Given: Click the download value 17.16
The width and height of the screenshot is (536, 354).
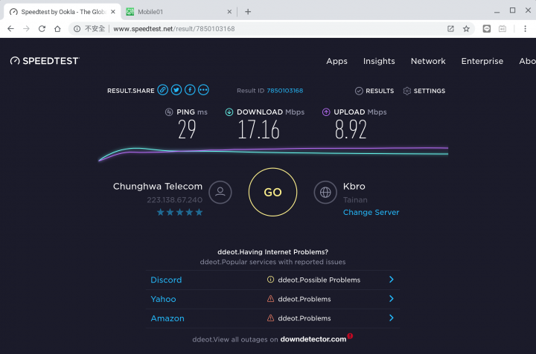Looking at the screenshot, I should (x=259, y=129).
